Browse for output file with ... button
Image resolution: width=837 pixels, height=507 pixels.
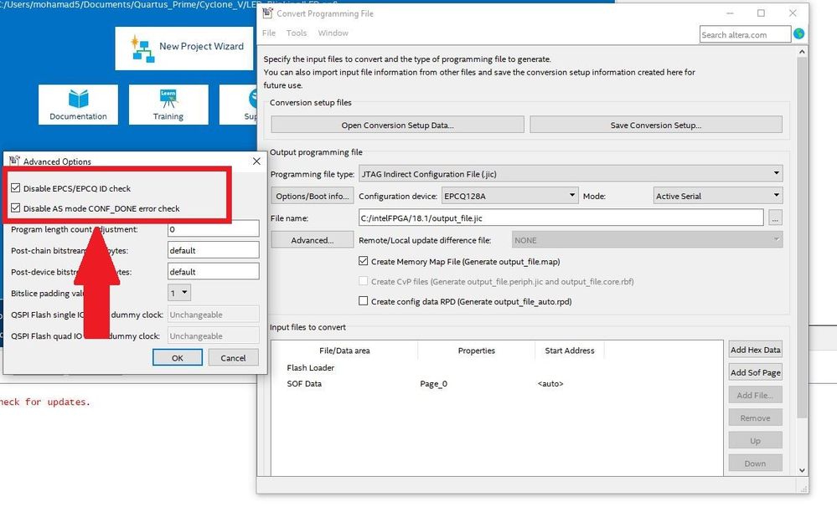[775, 218]
